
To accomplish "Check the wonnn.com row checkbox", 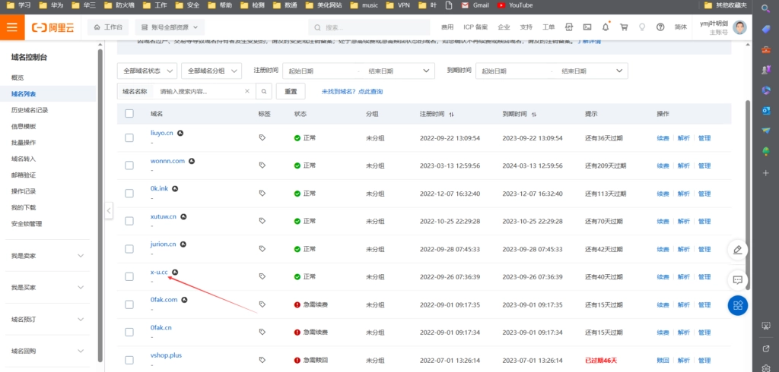I will coord(129,166).
